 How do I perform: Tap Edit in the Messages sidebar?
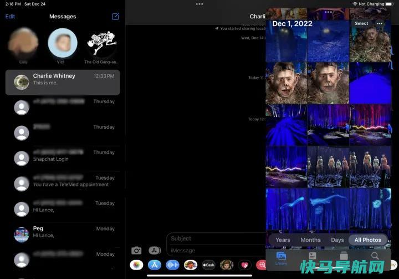(x=10, y=16)
